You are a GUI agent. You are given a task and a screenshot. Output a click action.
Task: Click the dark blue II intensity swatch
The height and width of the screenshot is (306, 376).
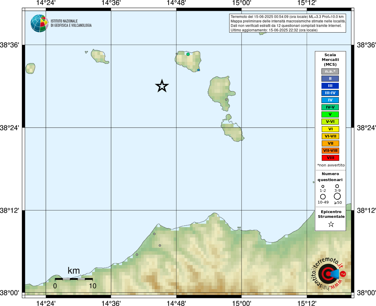pyautogui.click(x=330, y=79)
